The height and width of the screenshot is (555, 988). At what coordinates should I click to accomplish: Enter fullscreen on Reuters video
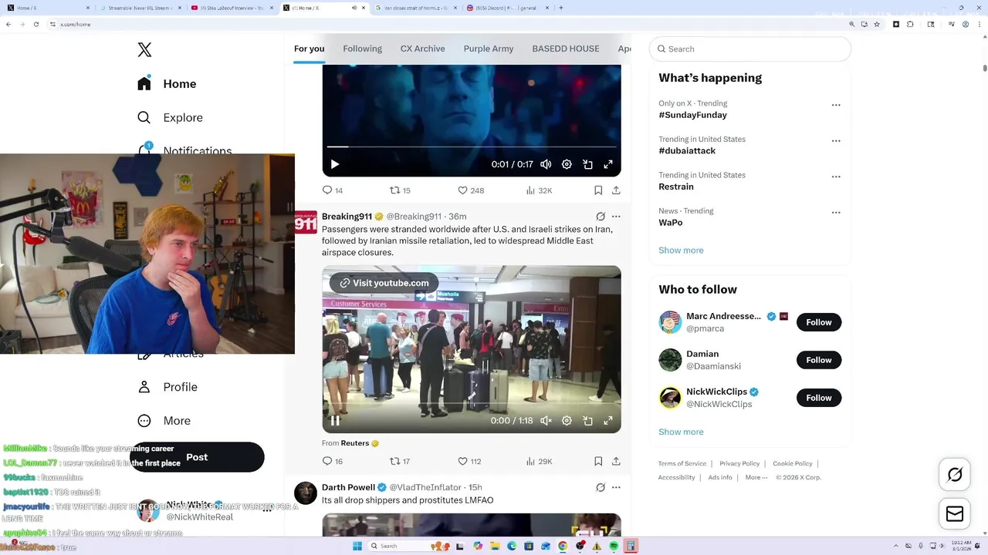click(608, 421)
